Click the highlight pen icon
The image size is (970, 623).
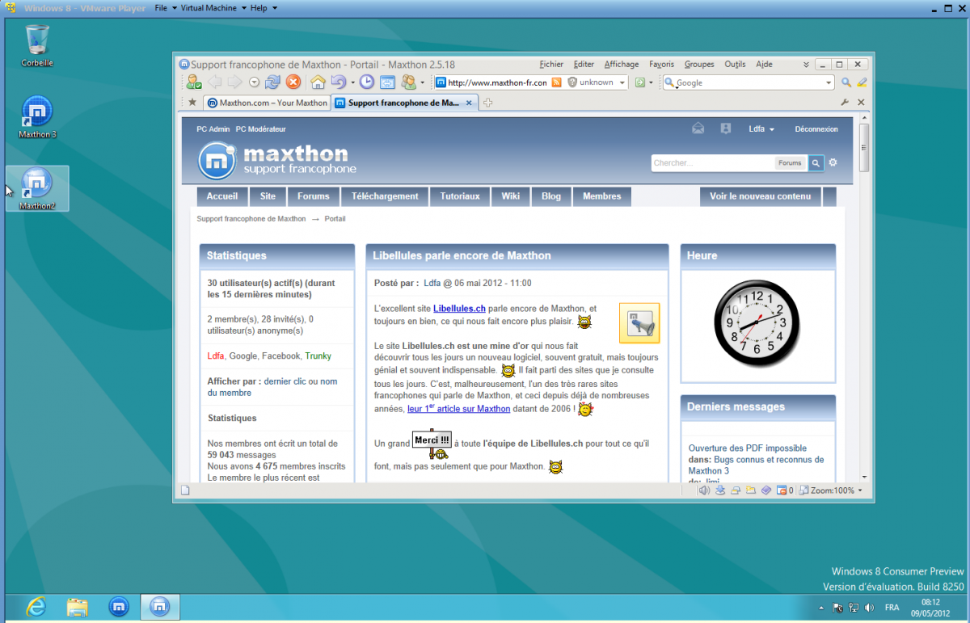(862, 82)
